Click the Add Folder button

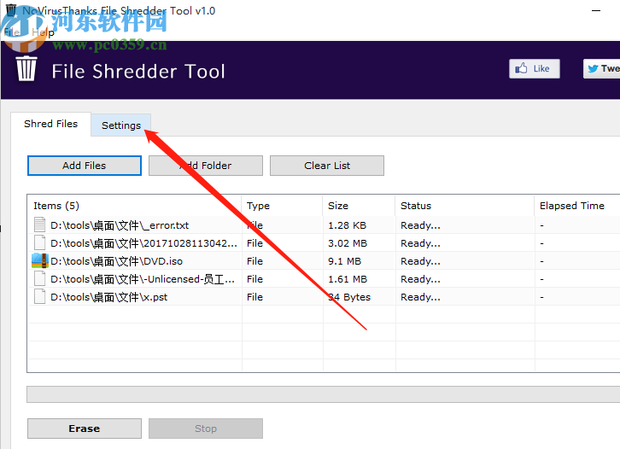206,166
